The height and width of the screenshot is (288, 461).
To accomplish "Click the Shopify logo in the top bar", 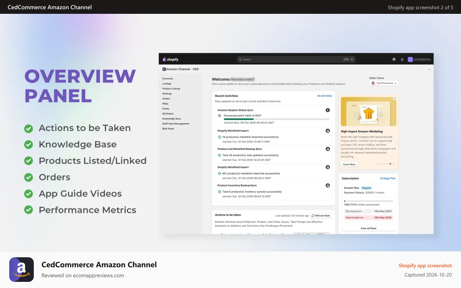I will (171, 60).
